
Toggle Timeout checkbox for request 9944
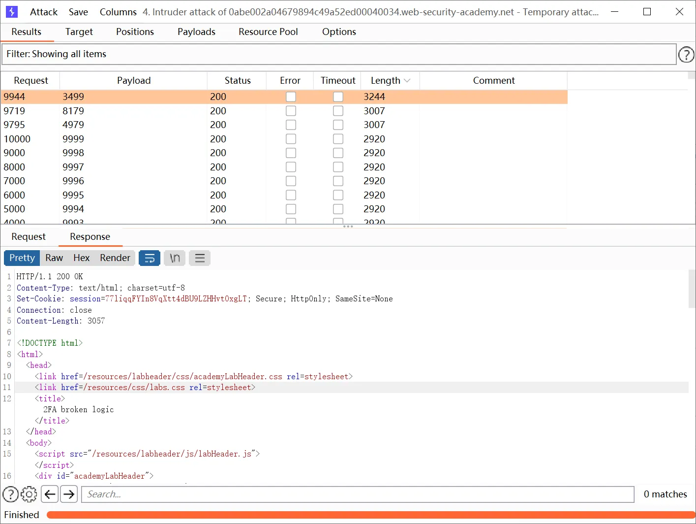pos(338,97)
